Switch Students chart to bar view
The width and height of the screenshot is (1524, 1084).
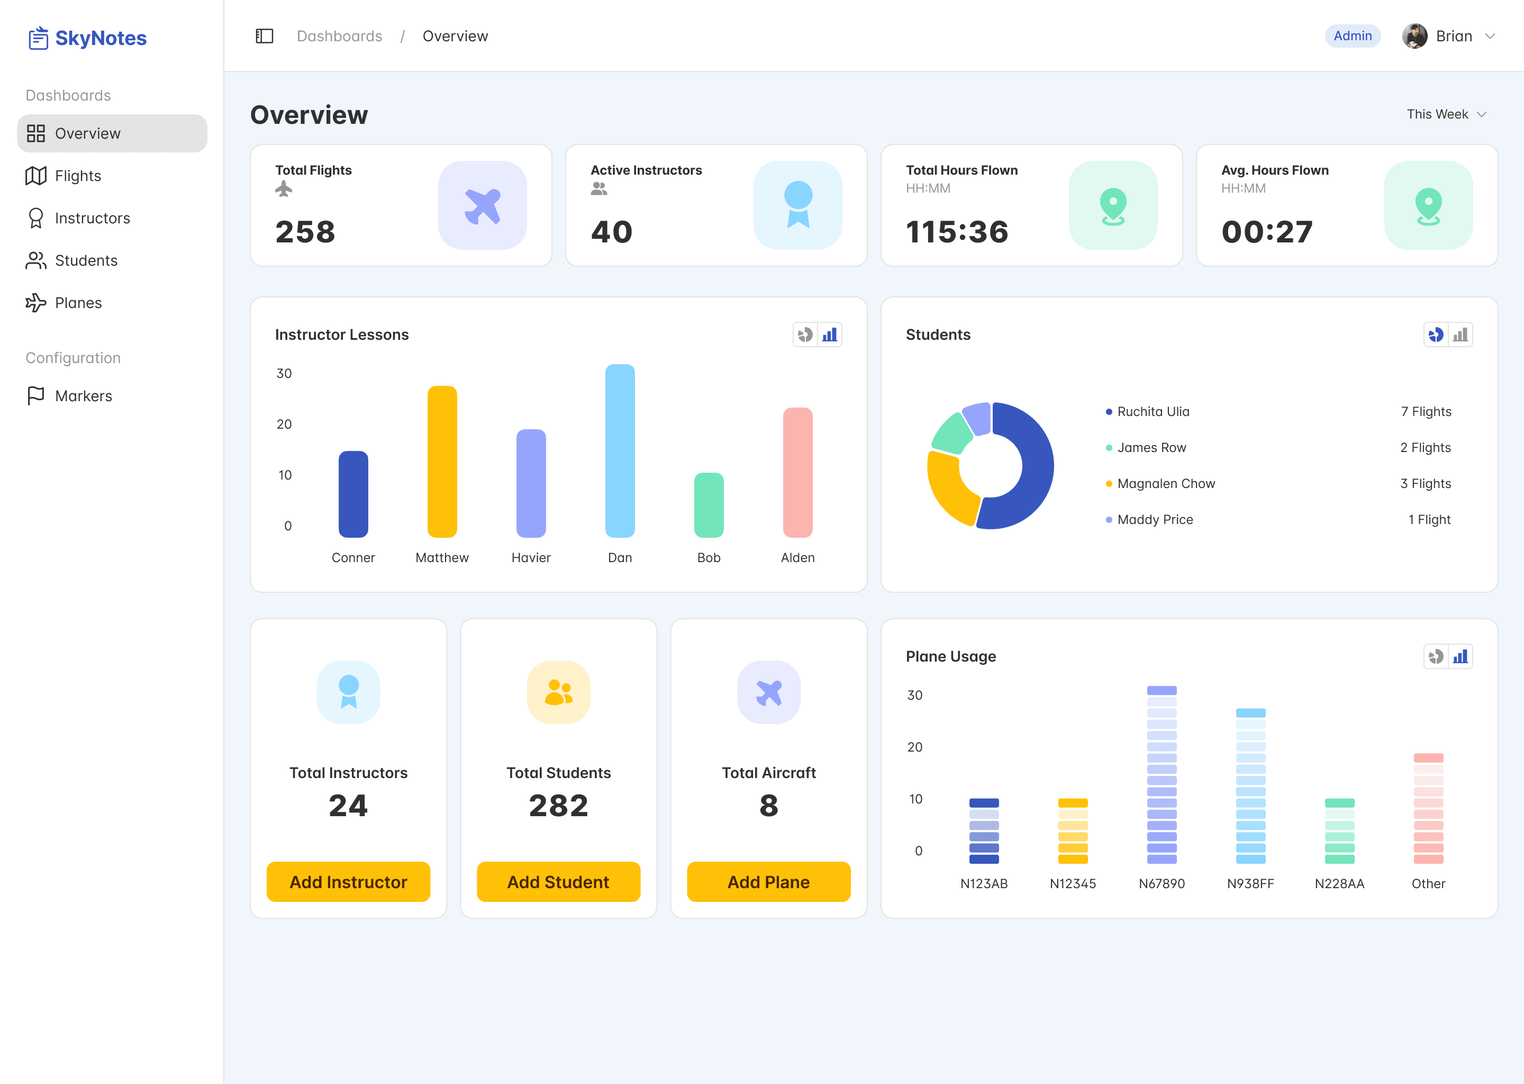[x=1460, y=335]
